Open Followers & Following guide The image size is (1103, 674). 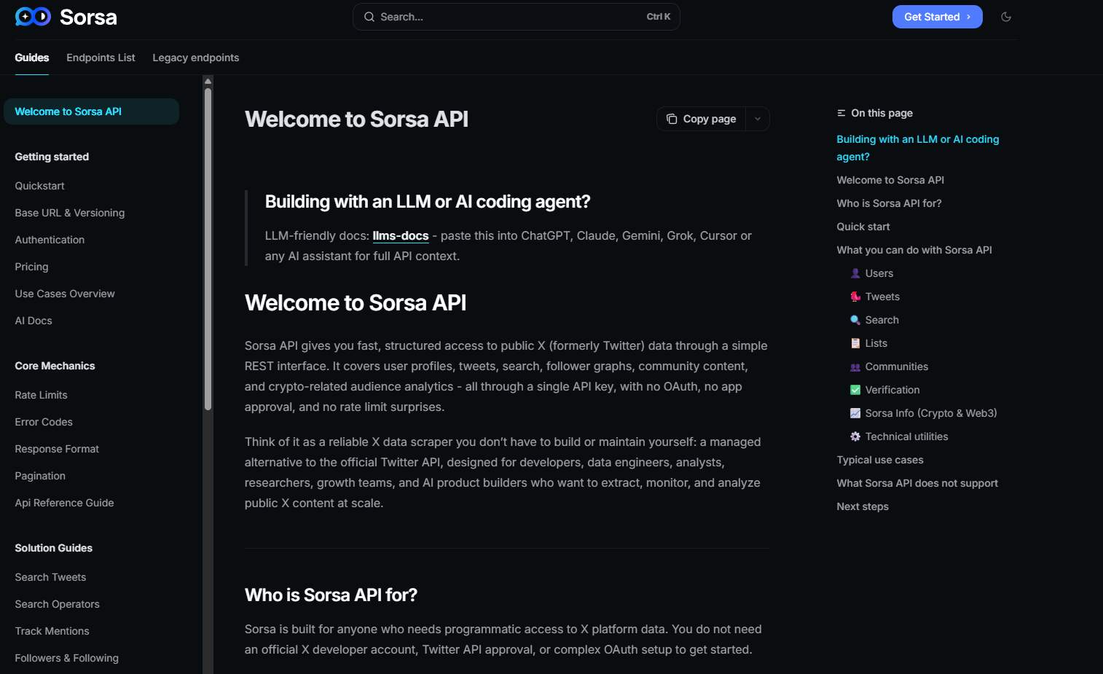point(66,658)
